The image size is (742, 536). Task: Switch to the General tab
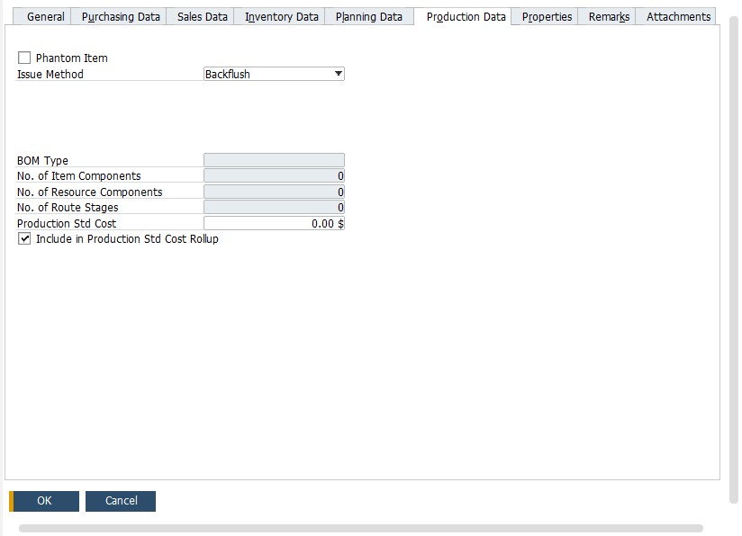click(44, 16)
